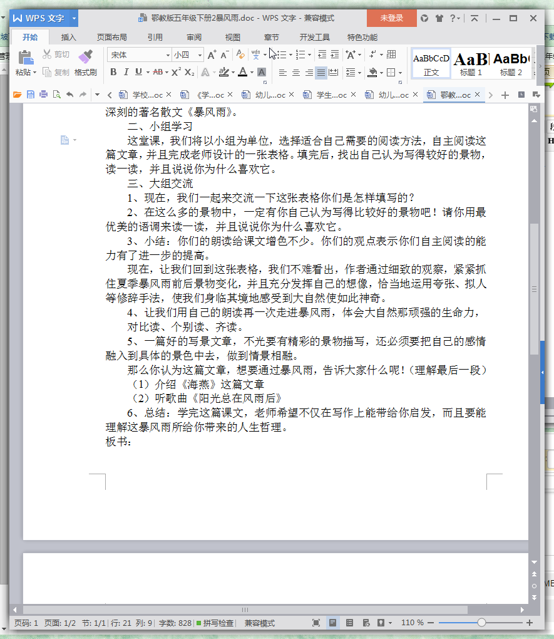The height and width of the screenshot is (639, 554).
Task: Expand font color dropdown arrow
Action: (x=252, y=73)
